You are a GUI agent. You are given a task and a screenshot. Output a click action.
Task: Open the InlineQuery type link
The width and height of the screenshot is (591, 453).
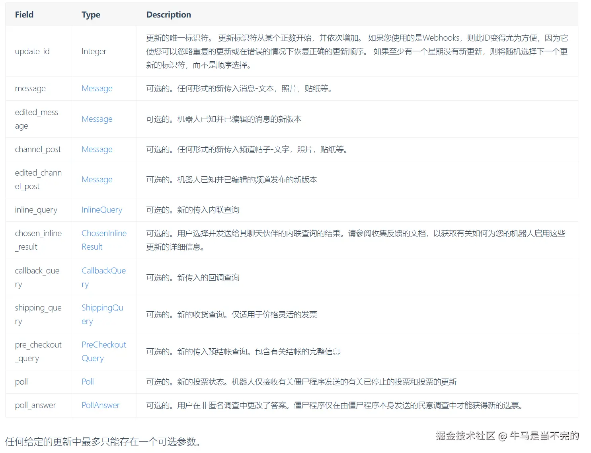pos(102,210)
